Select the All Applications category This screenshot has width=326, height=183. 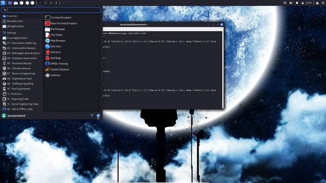[21, 26]
